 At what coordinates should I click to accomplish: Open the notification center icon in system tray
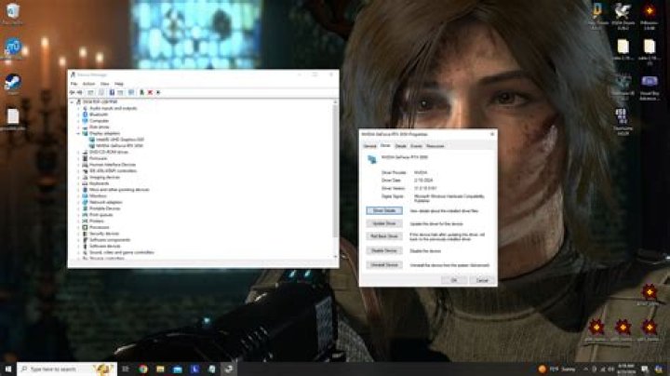(644, 369)
